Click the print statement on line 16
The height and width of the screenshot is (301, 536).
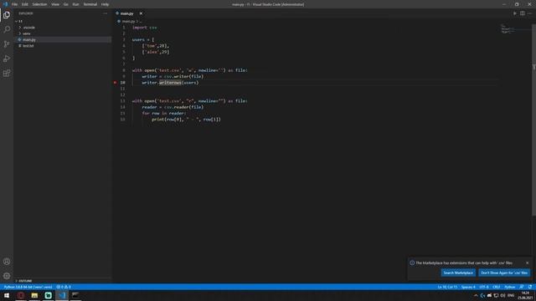(x=186, y=120)
